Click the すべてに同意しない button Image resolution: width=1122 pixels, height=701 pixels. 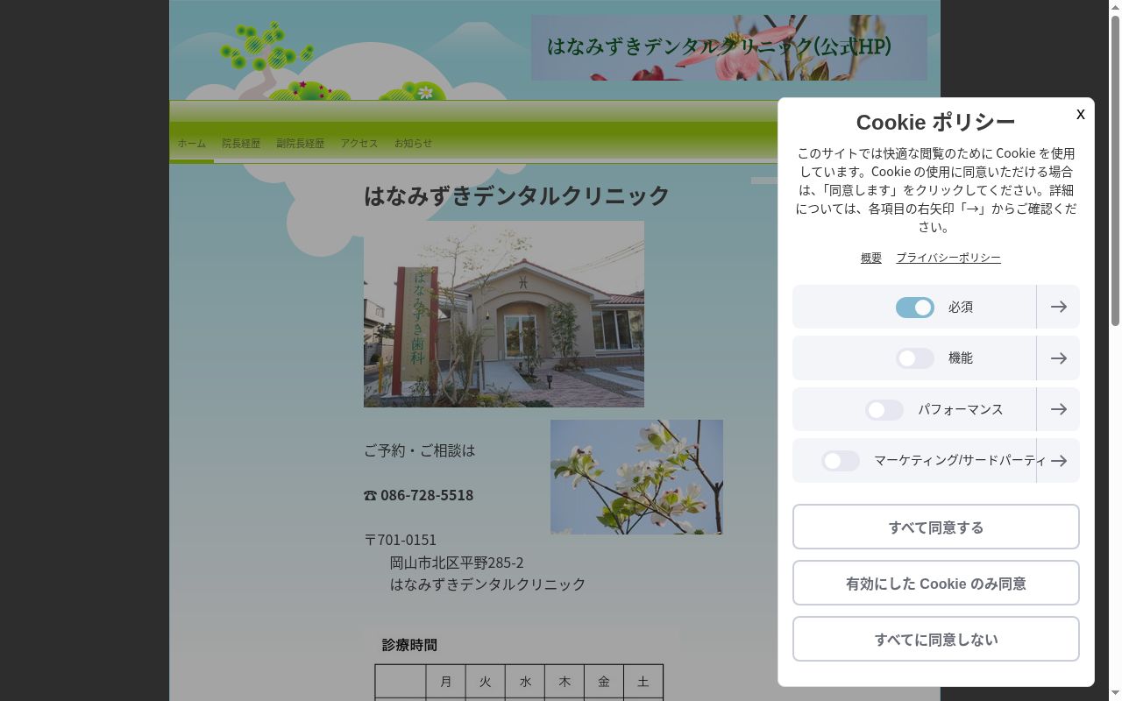(935, 640)
